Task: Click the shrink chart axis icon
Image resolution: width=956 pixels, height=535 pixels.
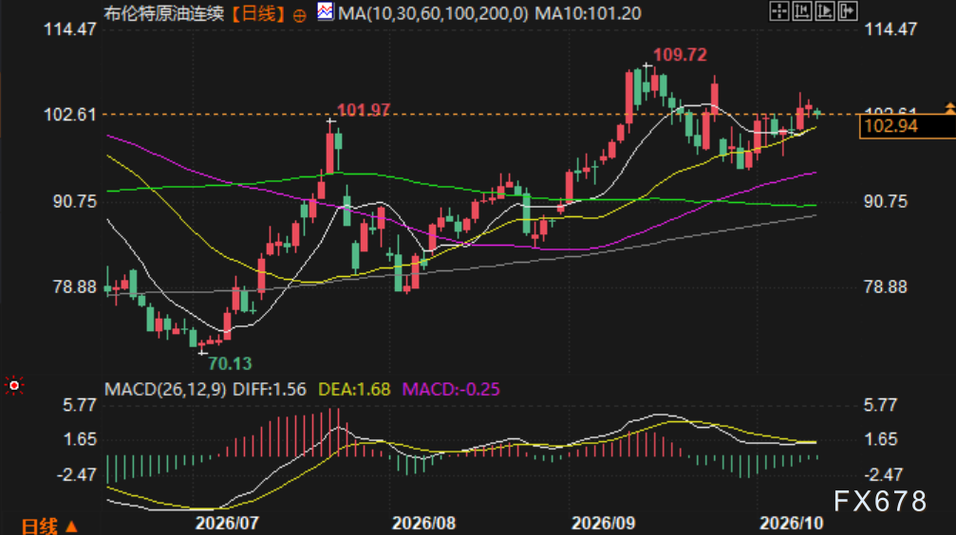Action: [802, 11]
